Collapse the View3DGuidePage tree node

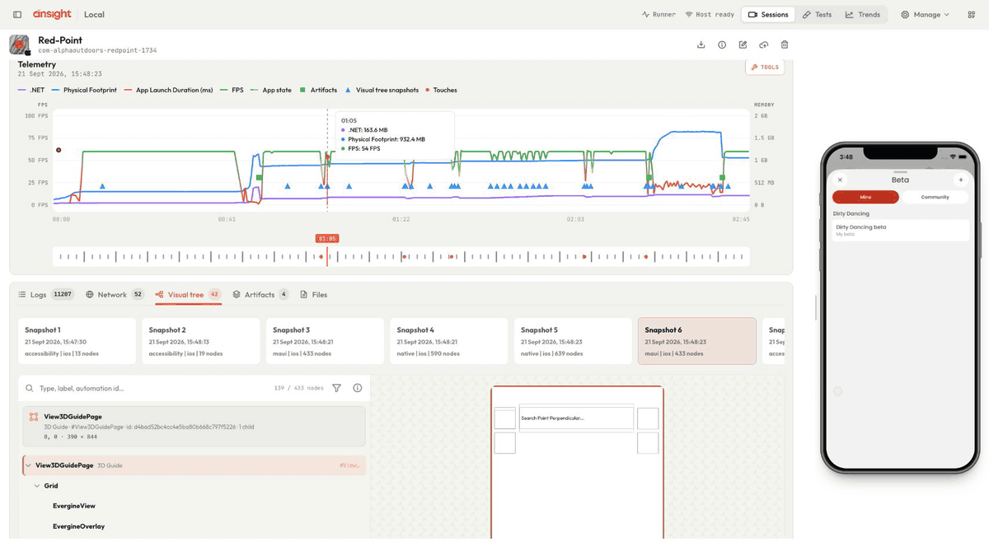click(28, 465)
